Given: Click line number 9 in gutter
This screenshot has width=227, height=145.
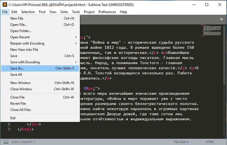Looking at the screenshot, I should coord(9,129).
